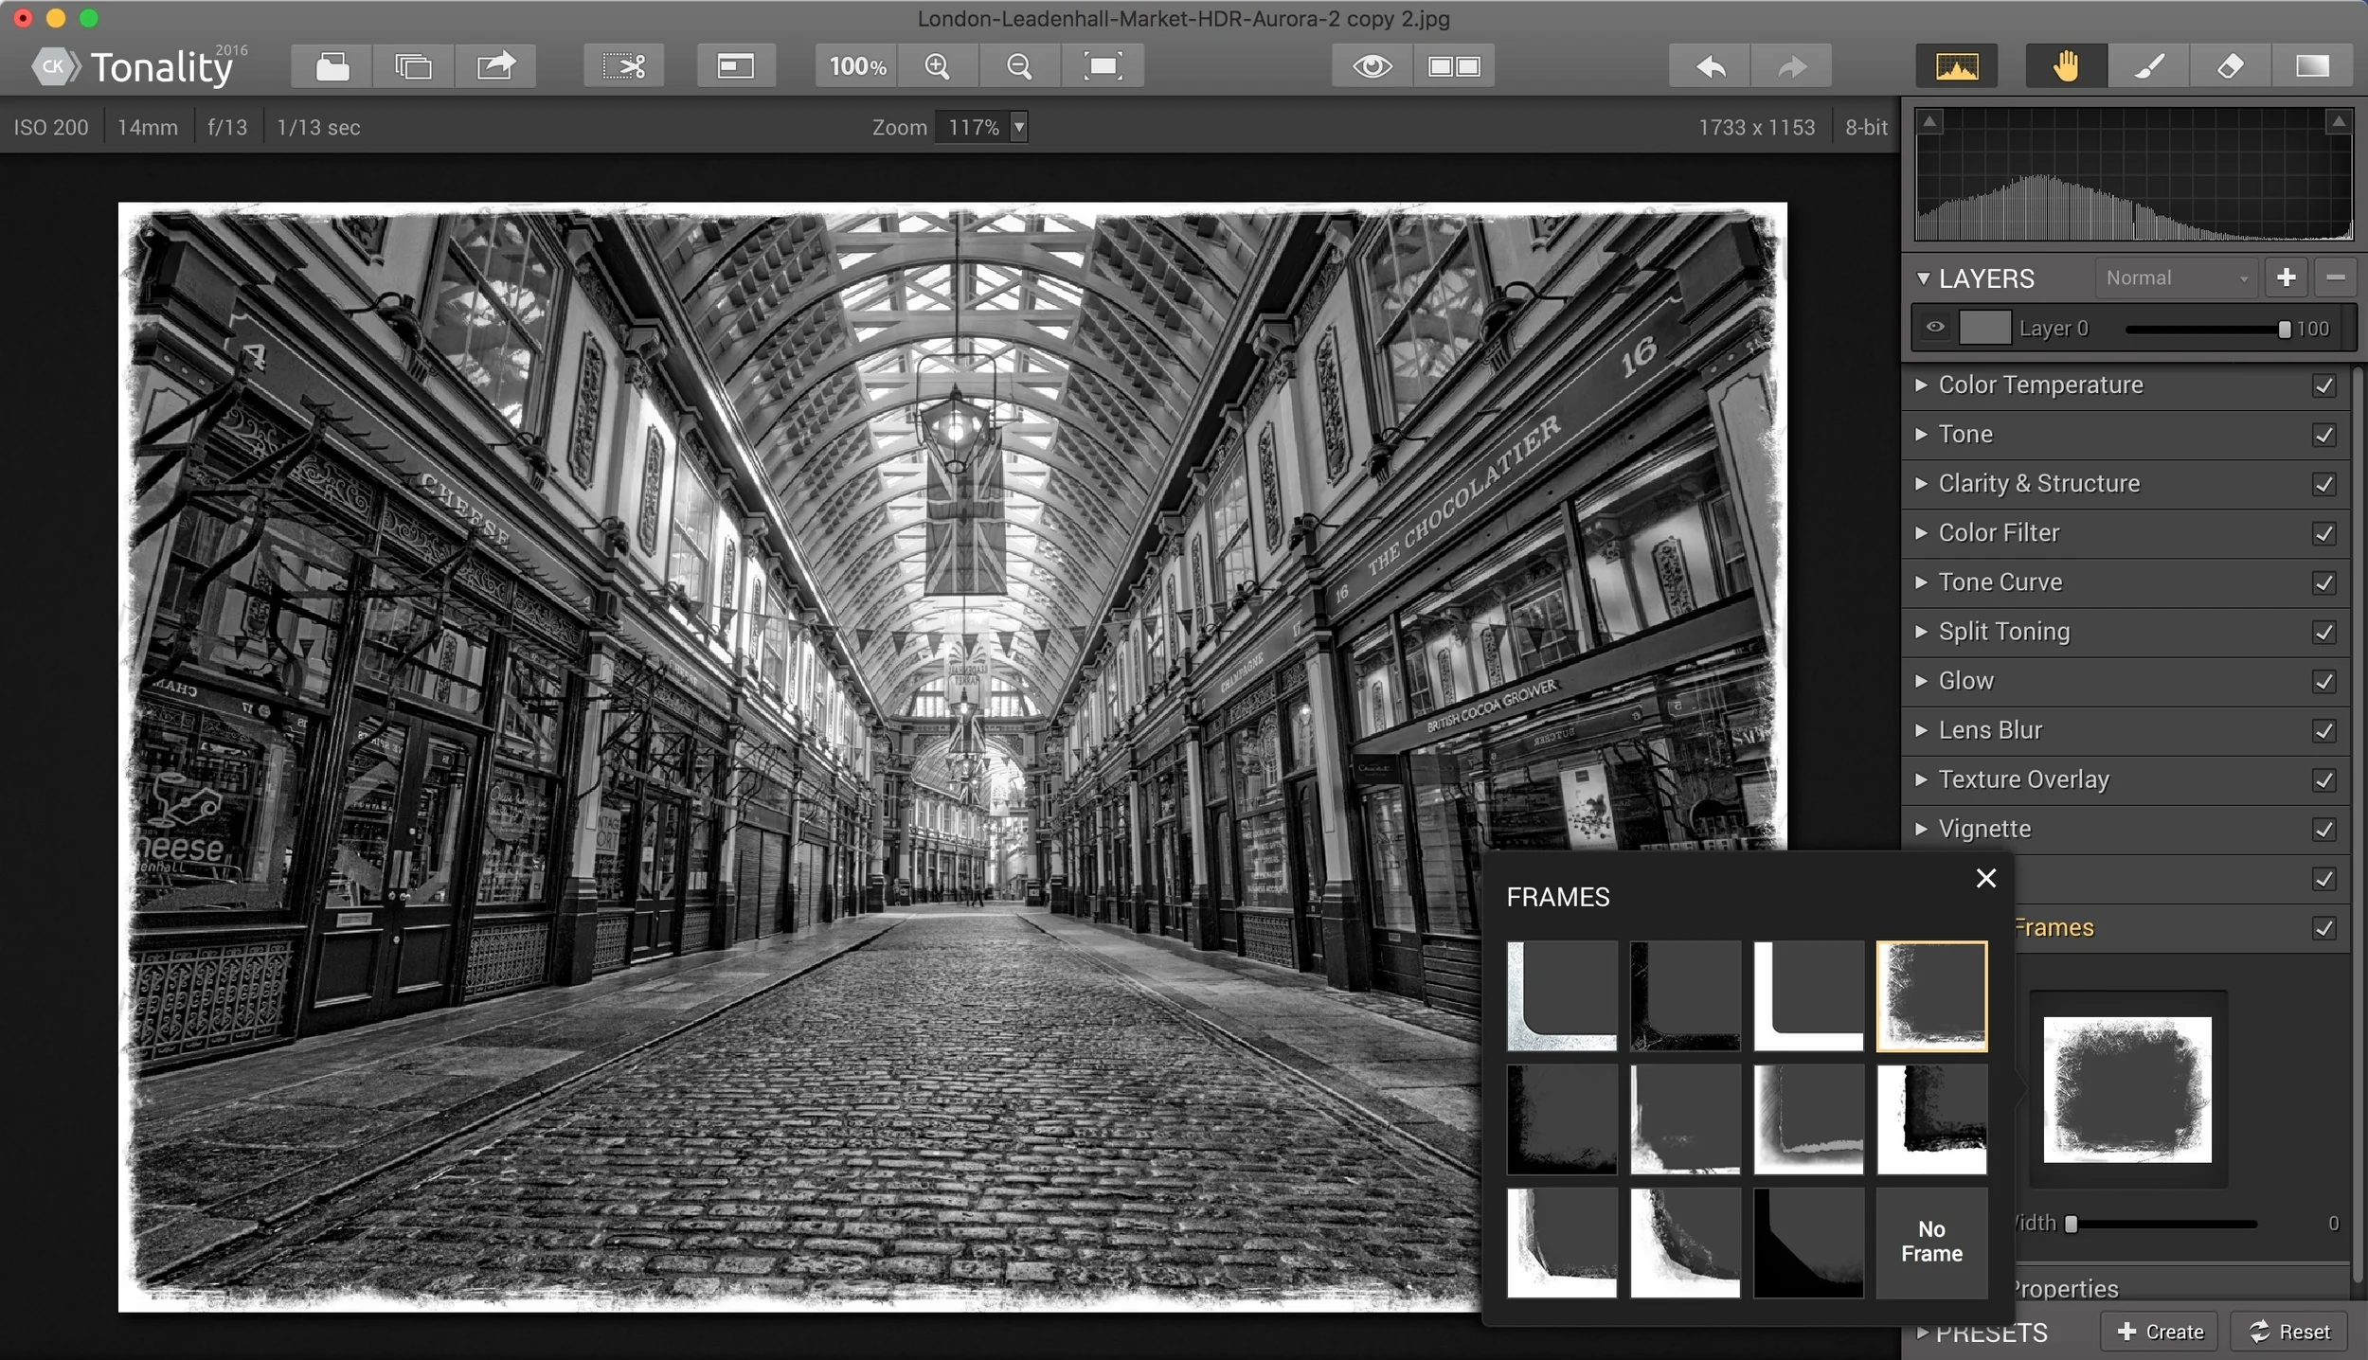Click the undo arrow icon
Image resolution: width=2368 pixels, height=1360 pixels.
pyautogui.click(x=1710, y=66)
